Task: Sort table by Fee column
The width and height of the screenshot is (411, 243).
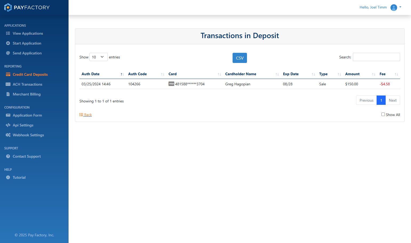Action: tap(389, 74)
